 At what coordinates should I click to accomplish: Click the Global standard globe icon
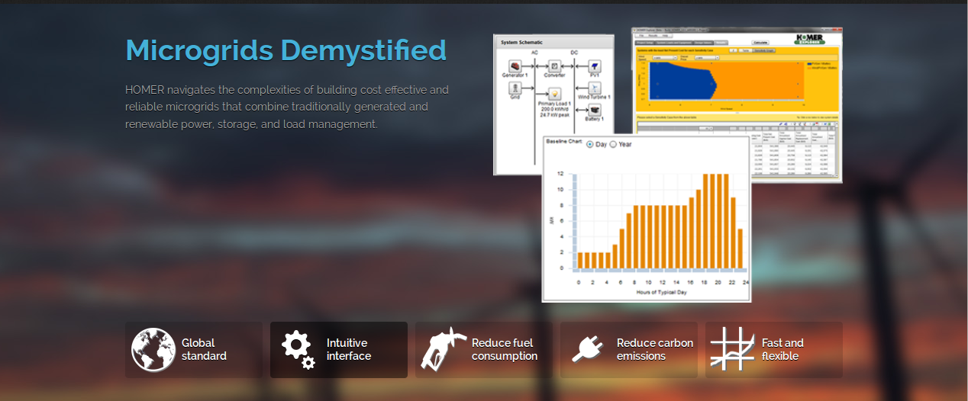click(x=153, y=350)
